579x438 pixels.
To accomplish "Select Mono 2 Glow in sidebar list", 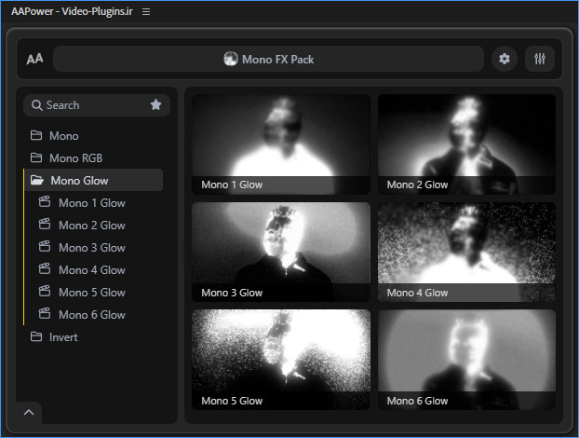I will coord(94,226).
